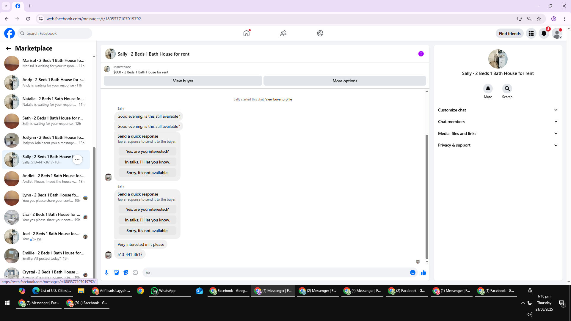Open the conversation information icon

pos(421,54)
